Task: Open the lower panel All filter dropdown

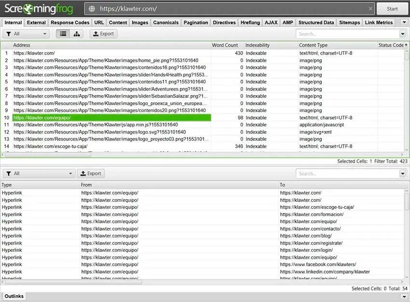Action: tap(39, 173)
